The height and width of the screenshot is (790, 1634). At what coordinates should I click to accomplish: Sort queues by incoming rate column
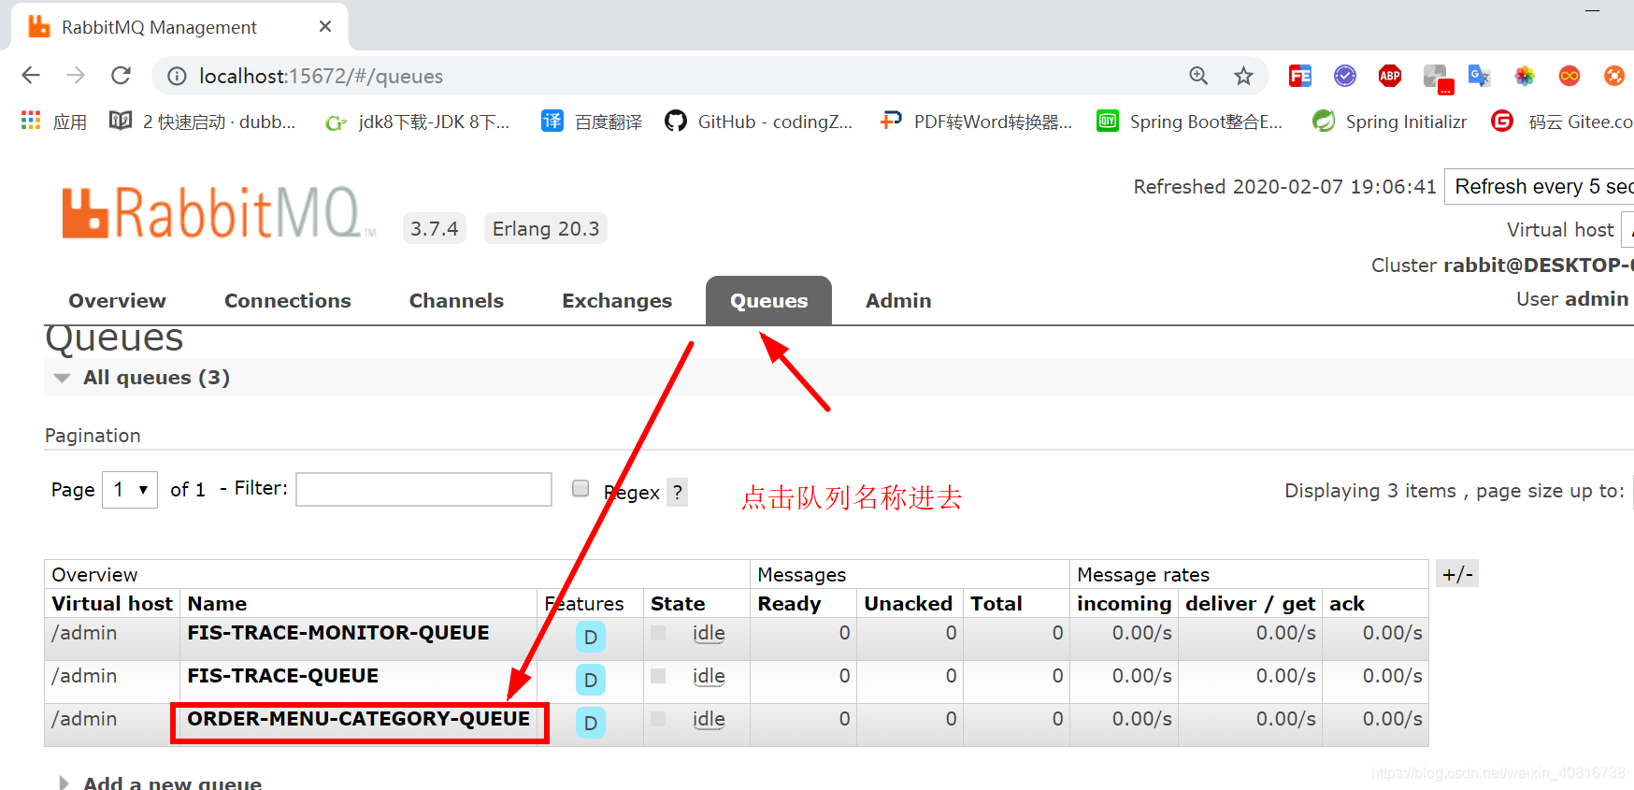1124,604
